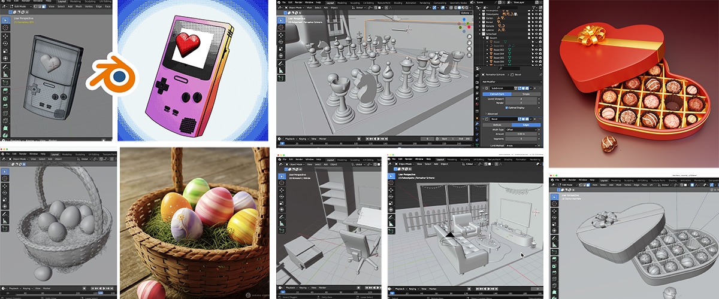Switch to Sculpting tab in living room window
Viewport: 719px width, 299px height.
tap(466, 160)
